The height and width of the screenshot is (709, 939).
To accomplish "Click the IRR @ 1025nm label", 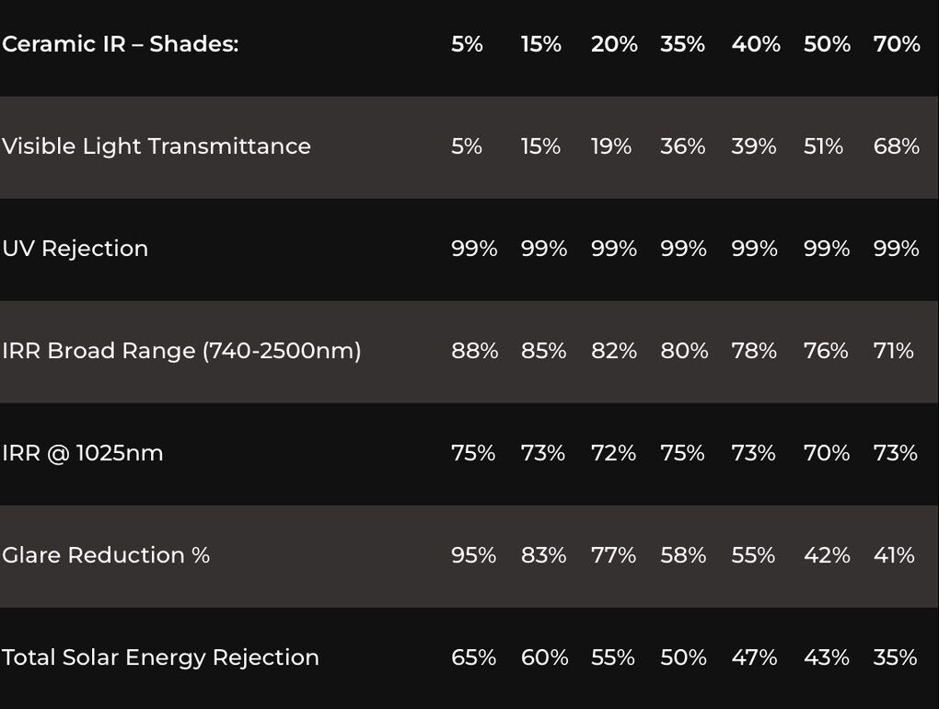I will [x=82, y=453].
